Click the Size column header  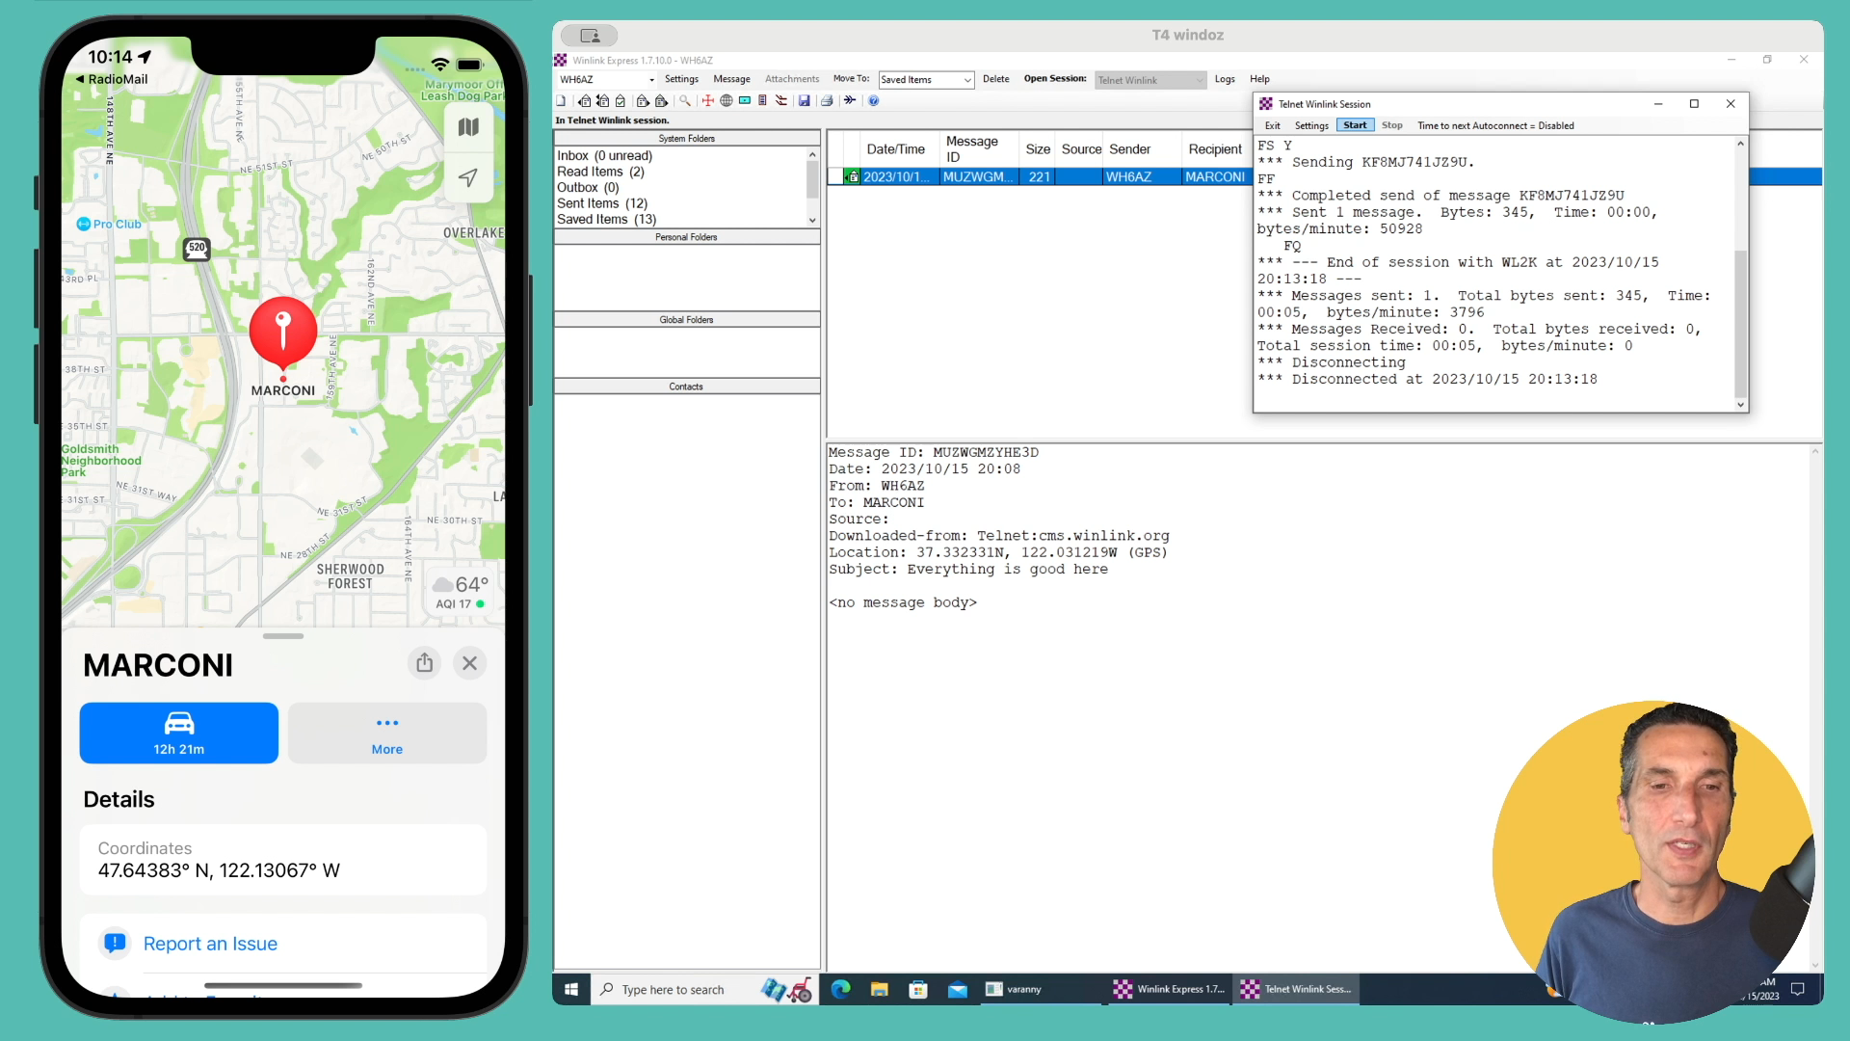(1038, 149)
